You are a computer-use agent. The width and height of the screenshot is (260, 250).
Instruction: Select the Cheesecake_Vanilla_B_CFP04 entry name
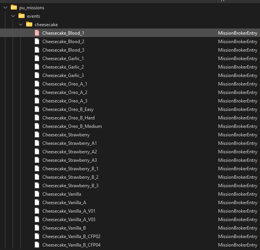pyautogui.click(x=72, y=245)
